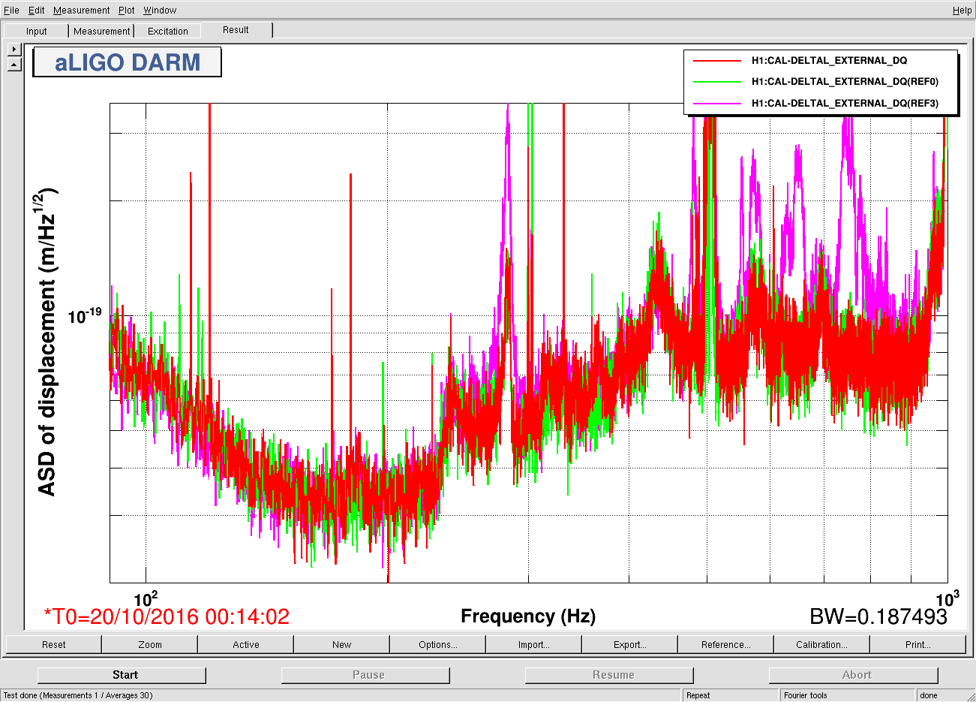Click the Resume button

point(610,675)
